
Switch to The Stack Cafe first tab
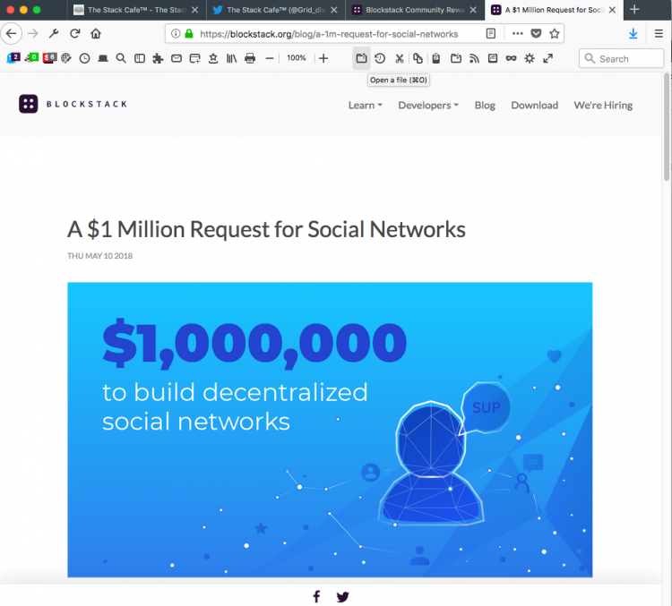(137, 10)
